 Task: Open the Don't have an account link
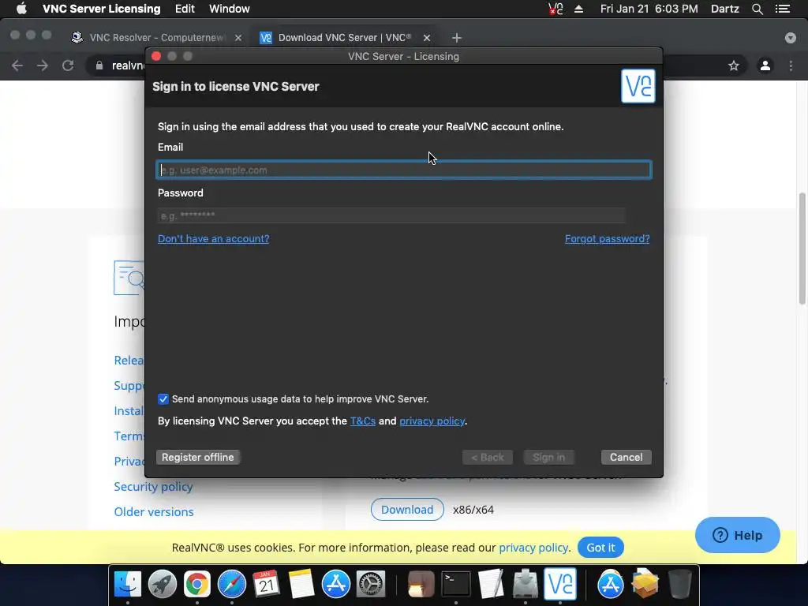[x=213, y=238]
